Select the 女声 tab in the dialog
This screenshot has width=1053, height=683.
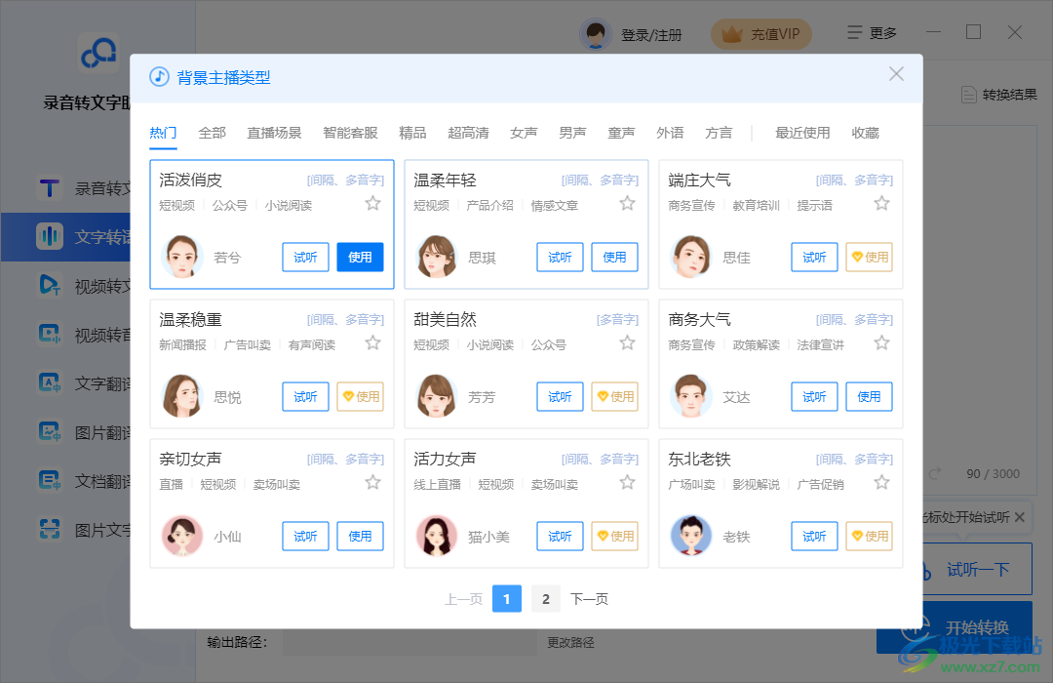523,133
